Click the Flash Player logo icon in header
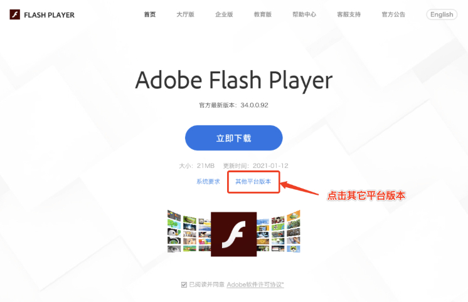This screenshot has height=302, width=468. (x=15, y=14)
